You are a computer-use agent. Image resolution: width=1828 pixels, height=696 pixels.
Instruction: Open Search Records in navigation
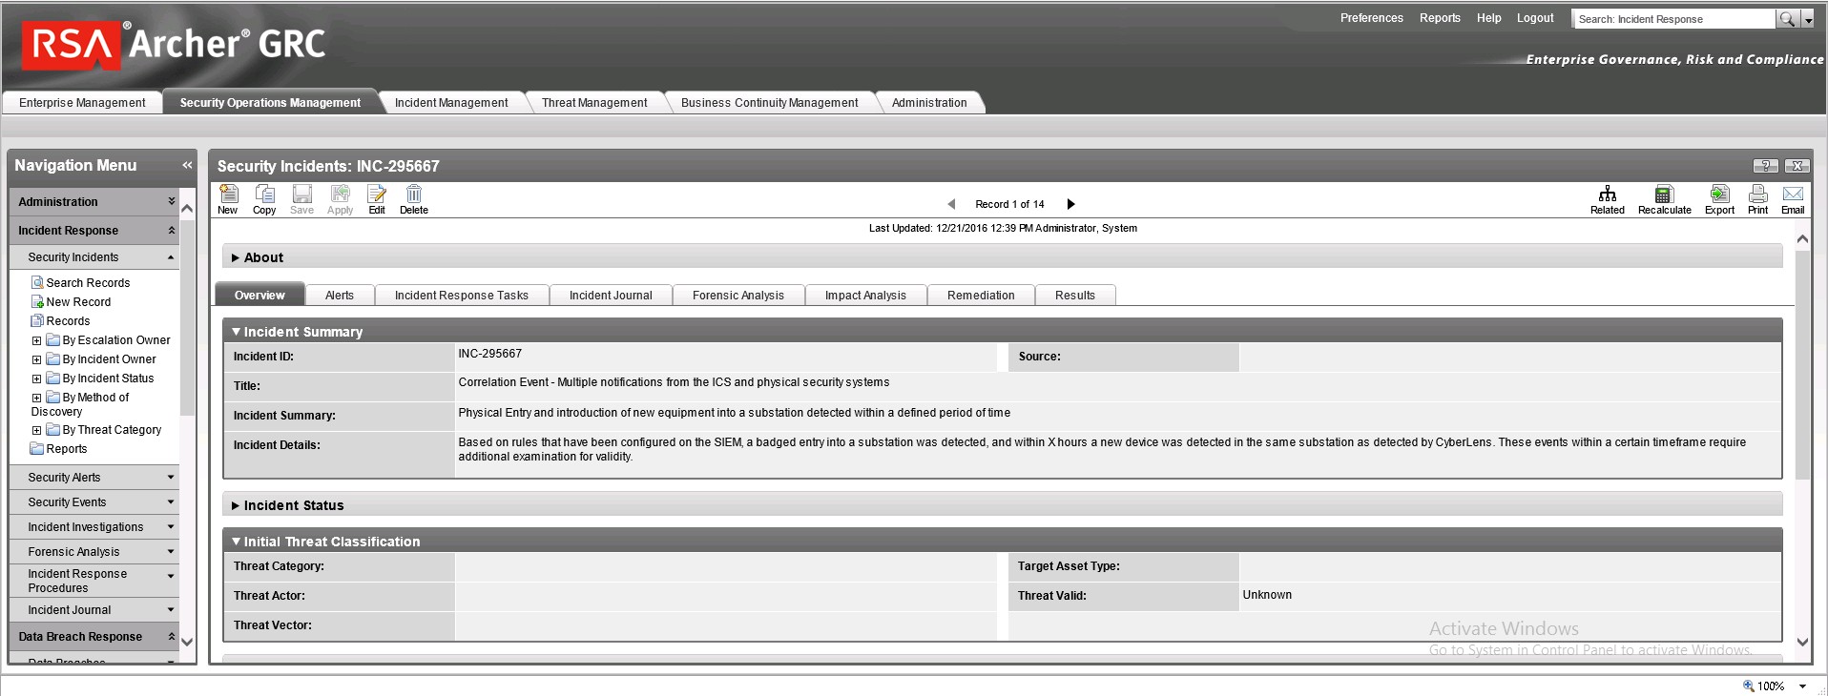(88, 283)
